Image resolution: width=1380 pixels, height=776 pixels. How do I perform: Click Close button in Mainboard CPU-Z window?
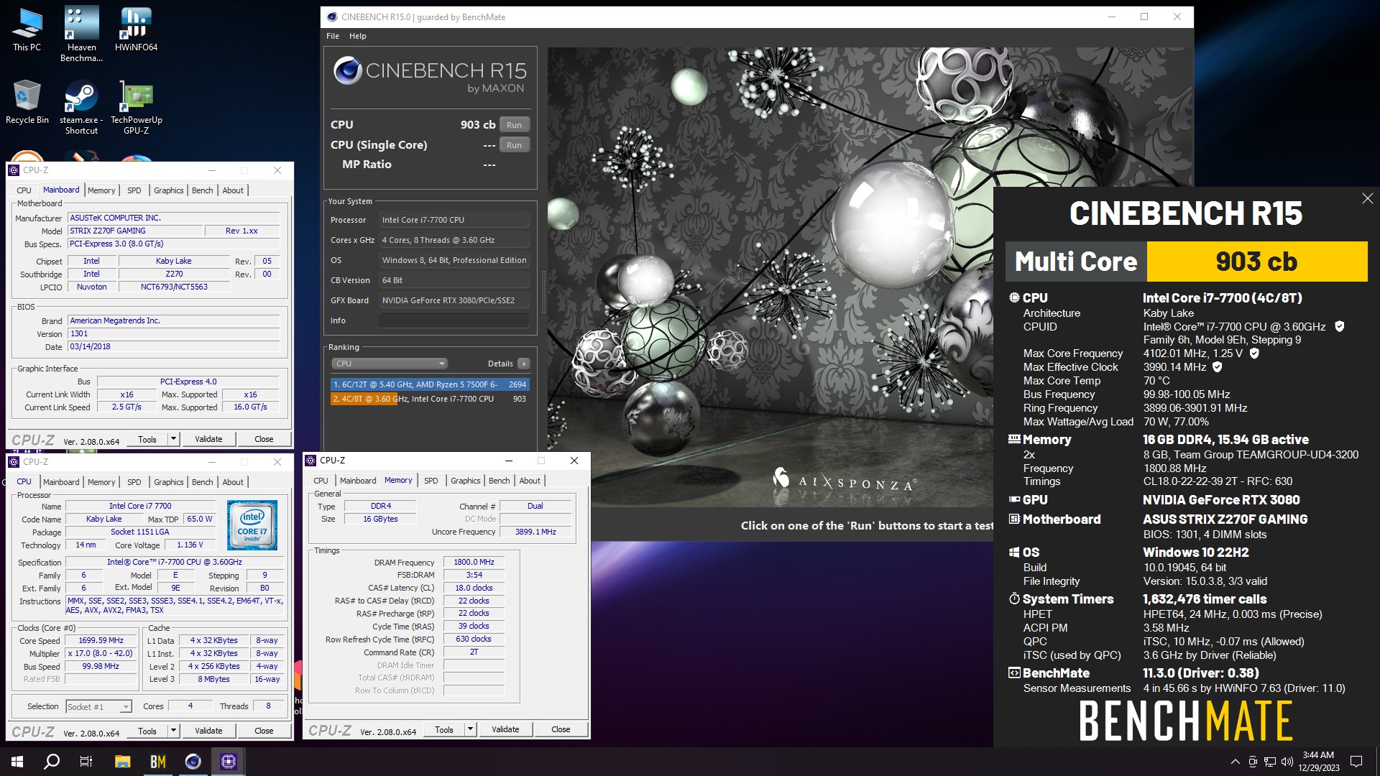tap(264, 439)
